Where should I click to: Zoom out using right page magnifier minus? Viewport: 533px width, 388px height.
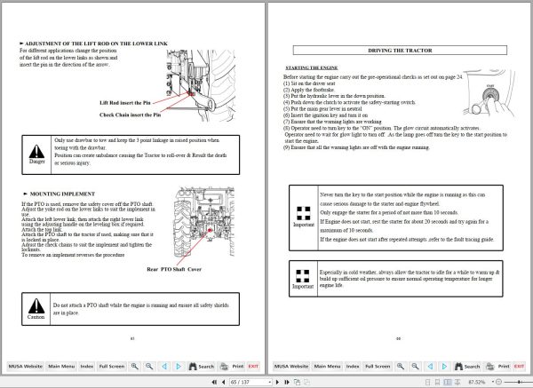pyautogui.click(x=415, y=367)
